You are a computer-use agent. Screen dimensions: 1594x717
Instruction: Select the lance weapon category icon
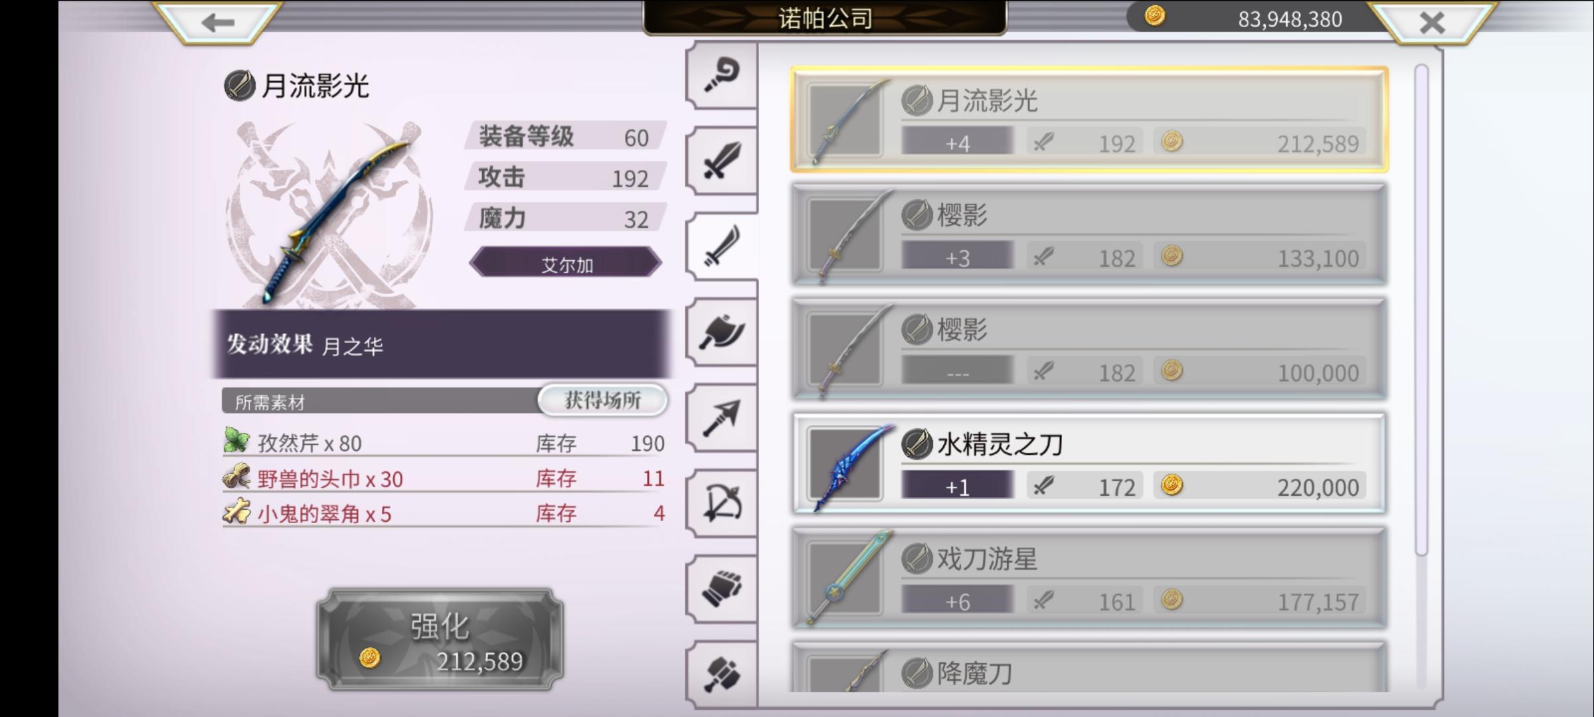722,418
